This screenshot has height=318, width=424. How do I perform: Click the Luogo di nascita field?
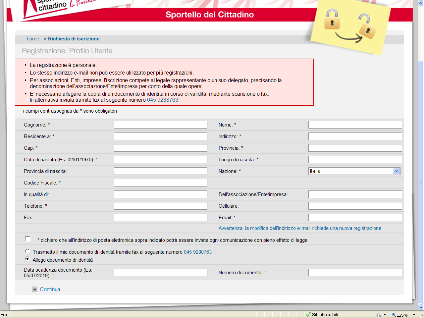pos(355,160)
